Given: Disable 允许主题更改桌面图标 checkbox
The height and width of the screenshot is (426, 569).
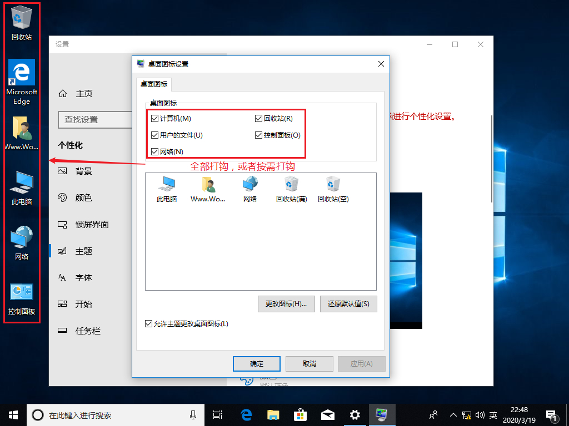Looking at the screenshot, I should coord(148,323).
